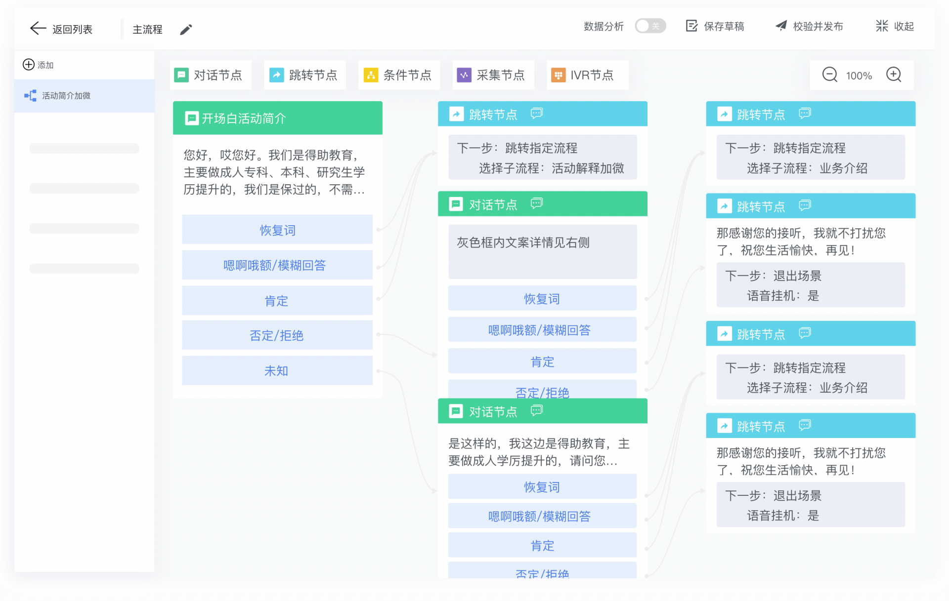This screenshot has height=601, width=949.
Task: Zoom in the canvas with the plus icon
Action: [894, 75]
